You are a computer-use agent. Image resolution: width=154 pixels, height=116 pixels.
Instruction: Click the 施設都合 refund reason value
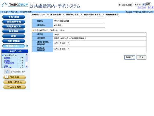click(x=57, y=25)
